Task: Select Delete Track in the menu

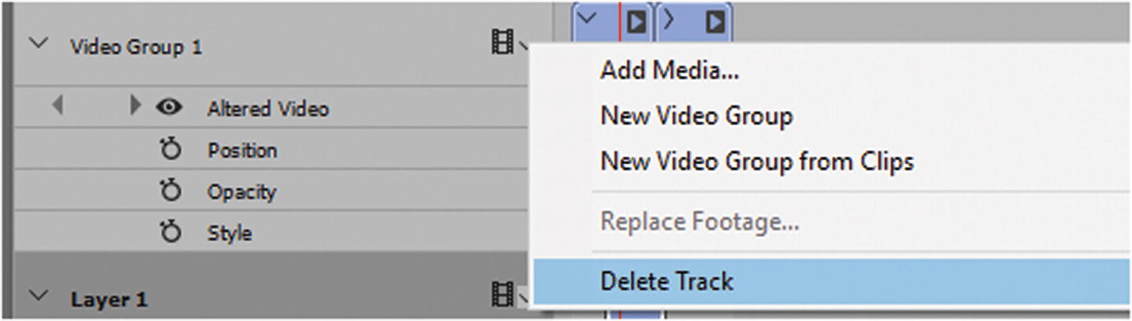Action: tap(667, 281)
